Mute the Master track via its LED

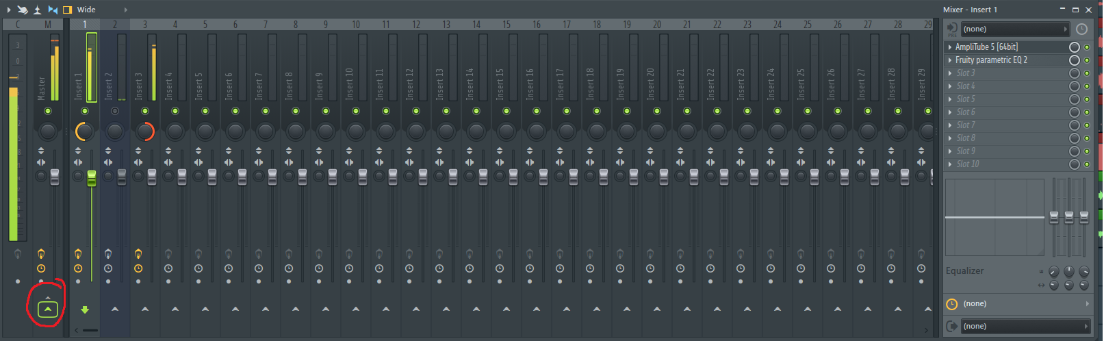coord(48,111)
